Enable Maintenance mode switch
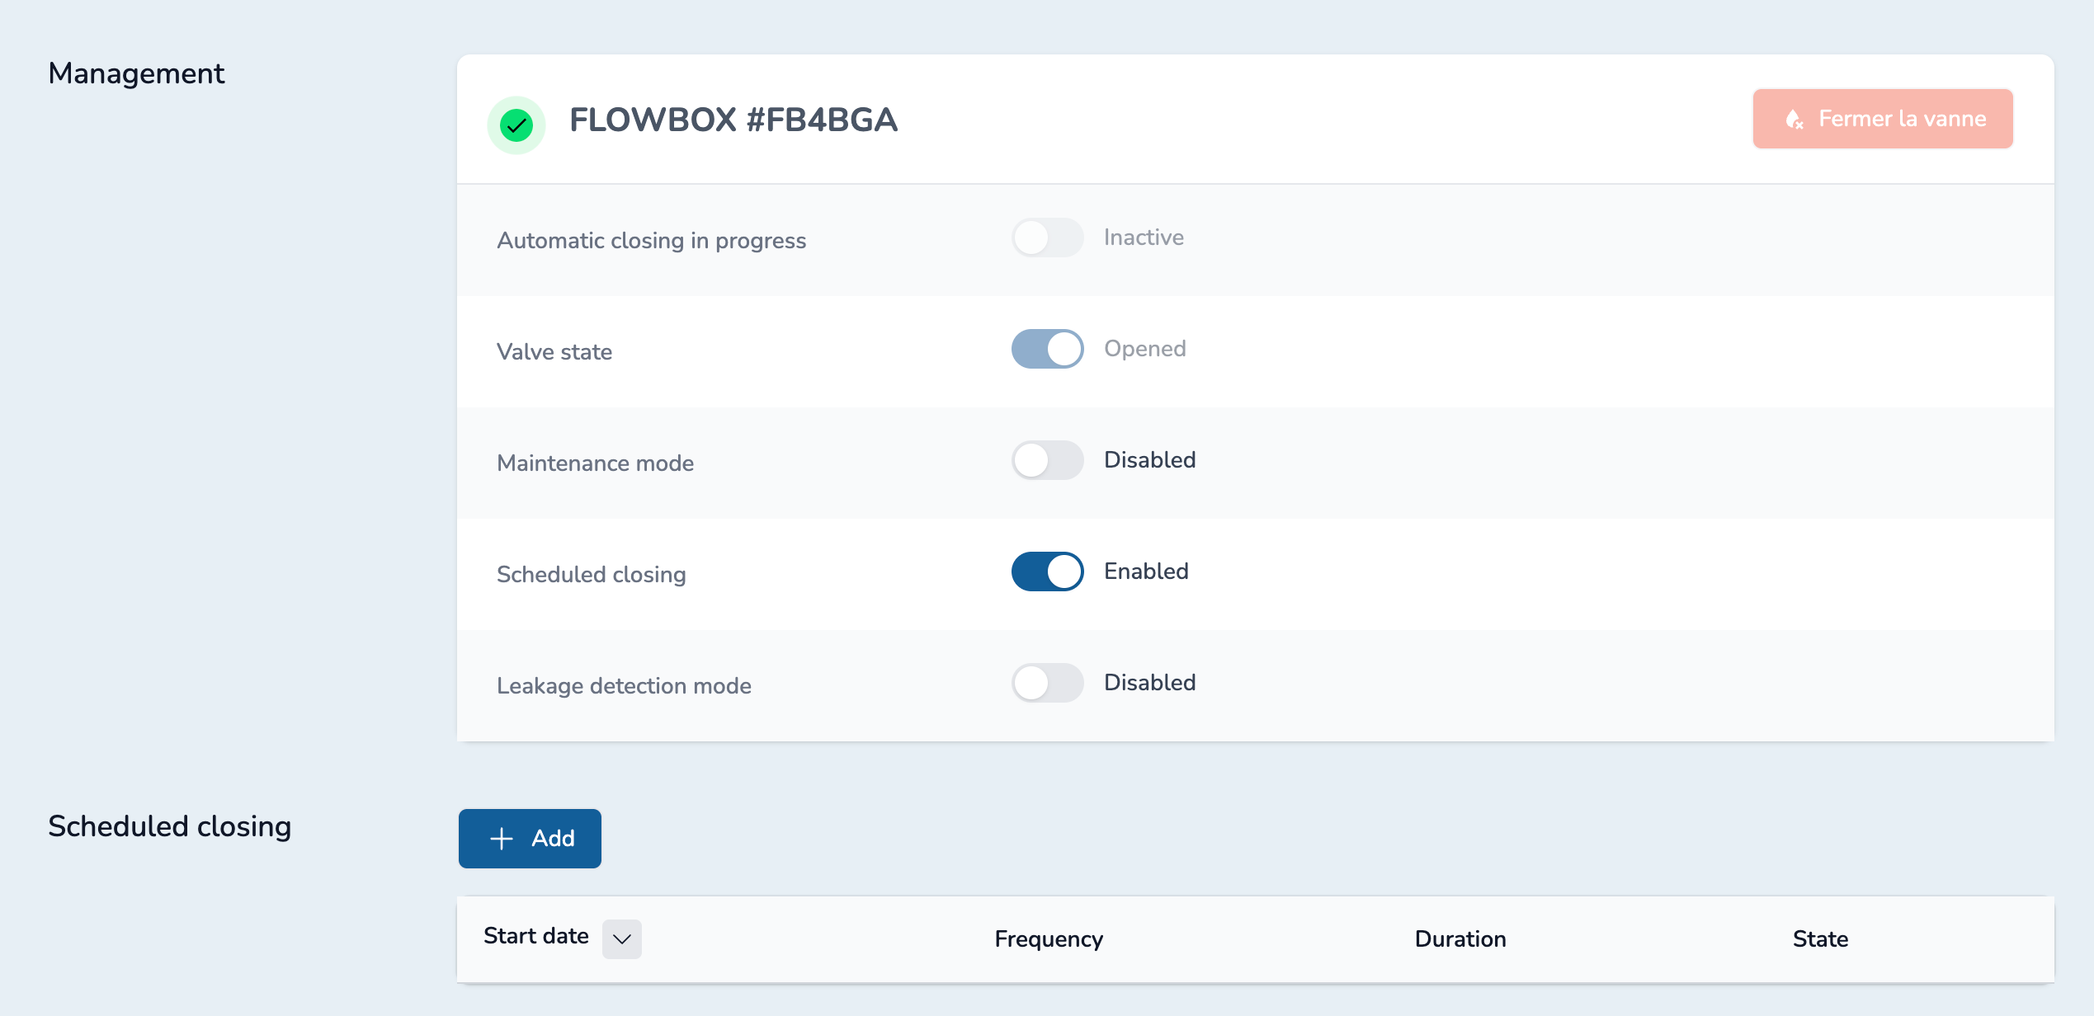This screenshot has width=2094, height=1016. (1047, 460)
